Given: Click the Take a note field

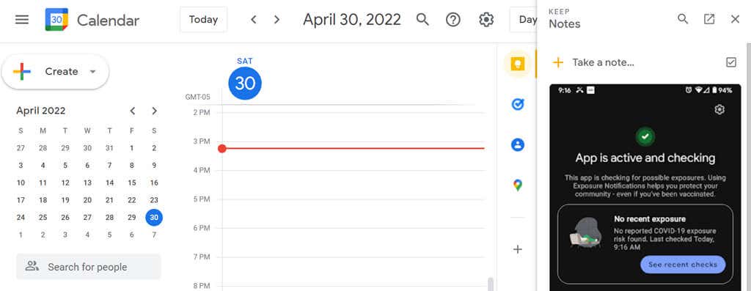Looking at the screenshot, I should pos(603,63).
